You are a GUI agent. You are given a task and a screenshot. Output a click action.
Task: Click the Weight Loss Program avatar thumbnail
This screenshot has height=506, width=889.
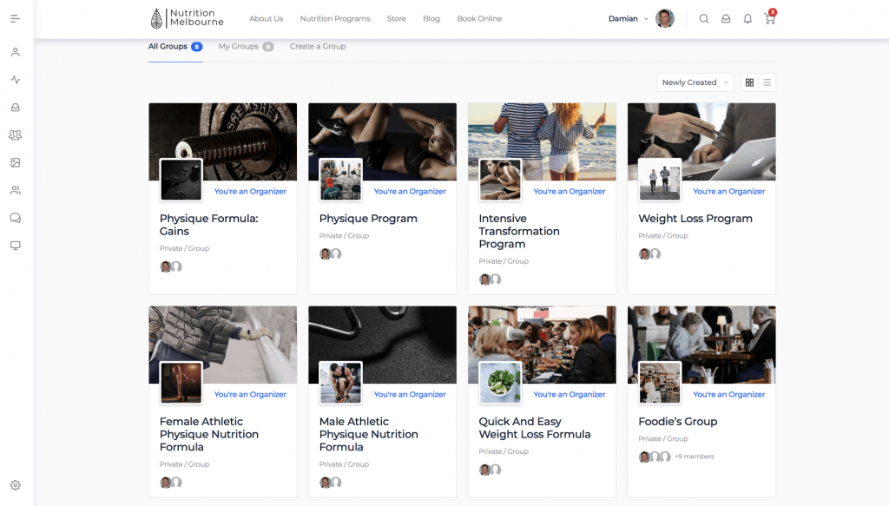click(660, 180)
